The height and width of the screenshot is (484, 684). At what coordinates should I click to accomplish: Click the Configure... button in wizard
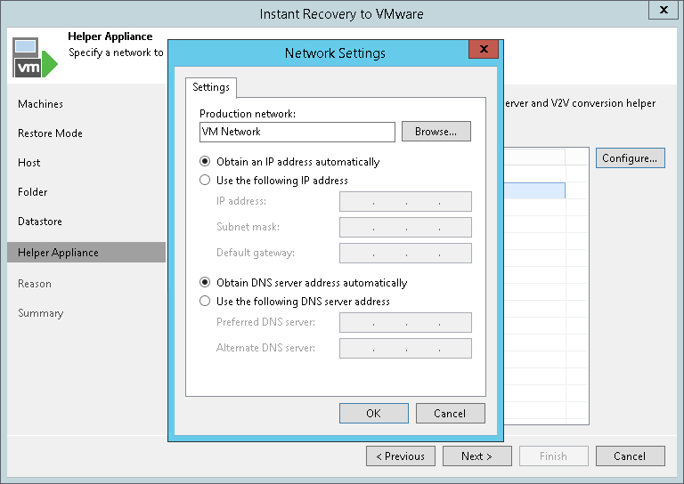pos(631,157)
